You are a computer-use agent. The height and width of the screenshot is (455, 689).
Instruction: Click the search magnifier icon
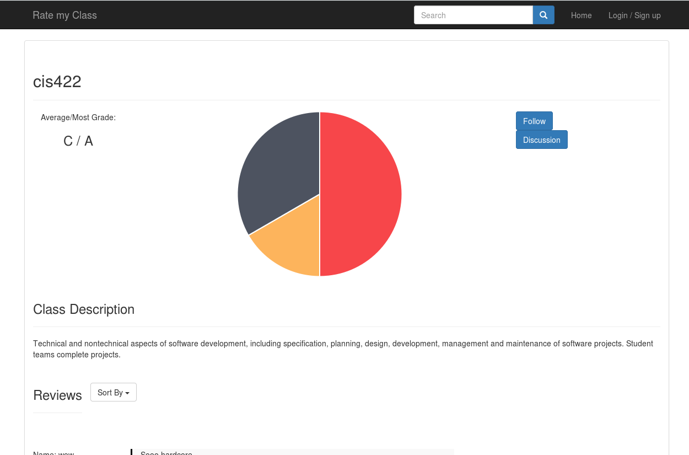coord(543,15)
